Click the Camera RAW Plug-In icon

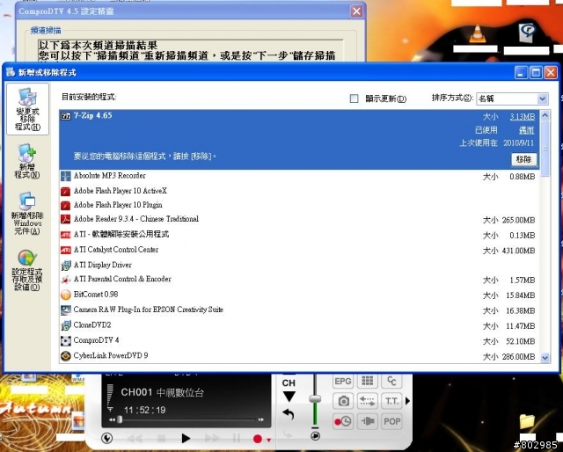(x=66, y=310)
